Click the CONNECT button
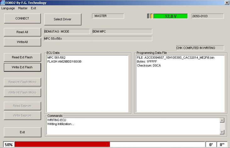The height and width of the screenshot is (148, 230). click(22, 18)
